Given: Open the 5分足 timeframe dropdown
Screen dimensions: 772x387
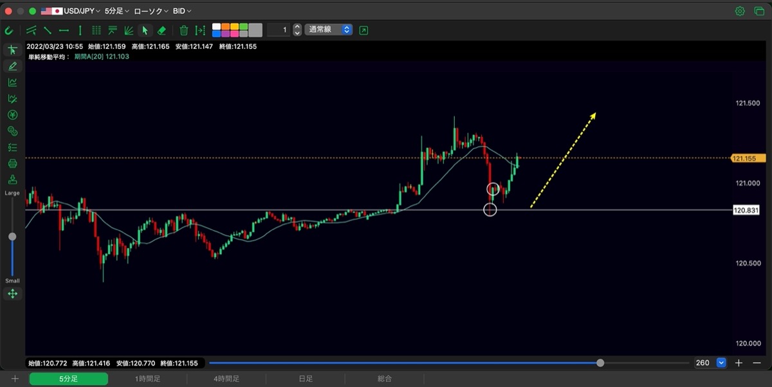Looking at the screenshot, I should (x=117, y=11).
